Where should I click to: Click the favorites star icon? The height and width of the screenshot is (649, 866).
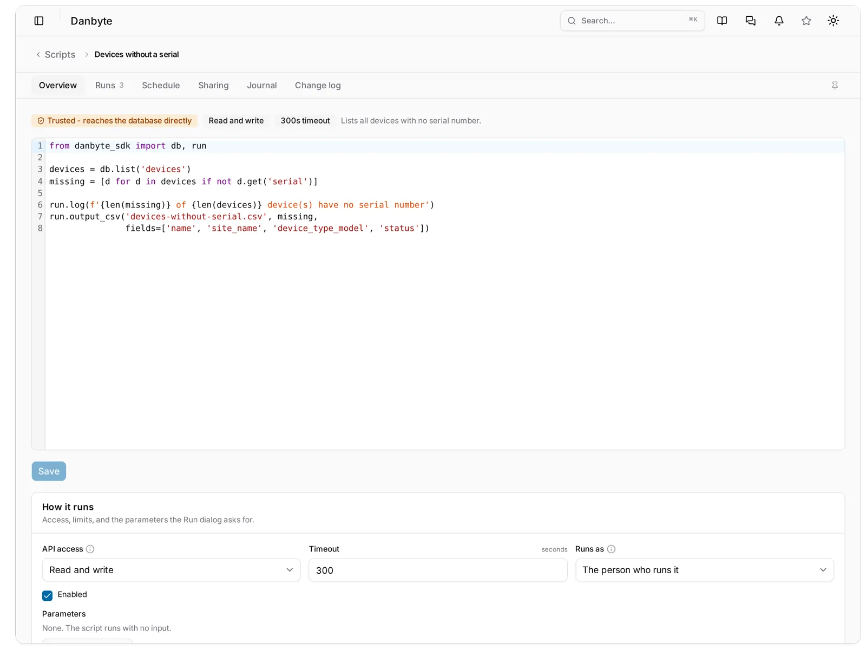click(x=806, y=21)
